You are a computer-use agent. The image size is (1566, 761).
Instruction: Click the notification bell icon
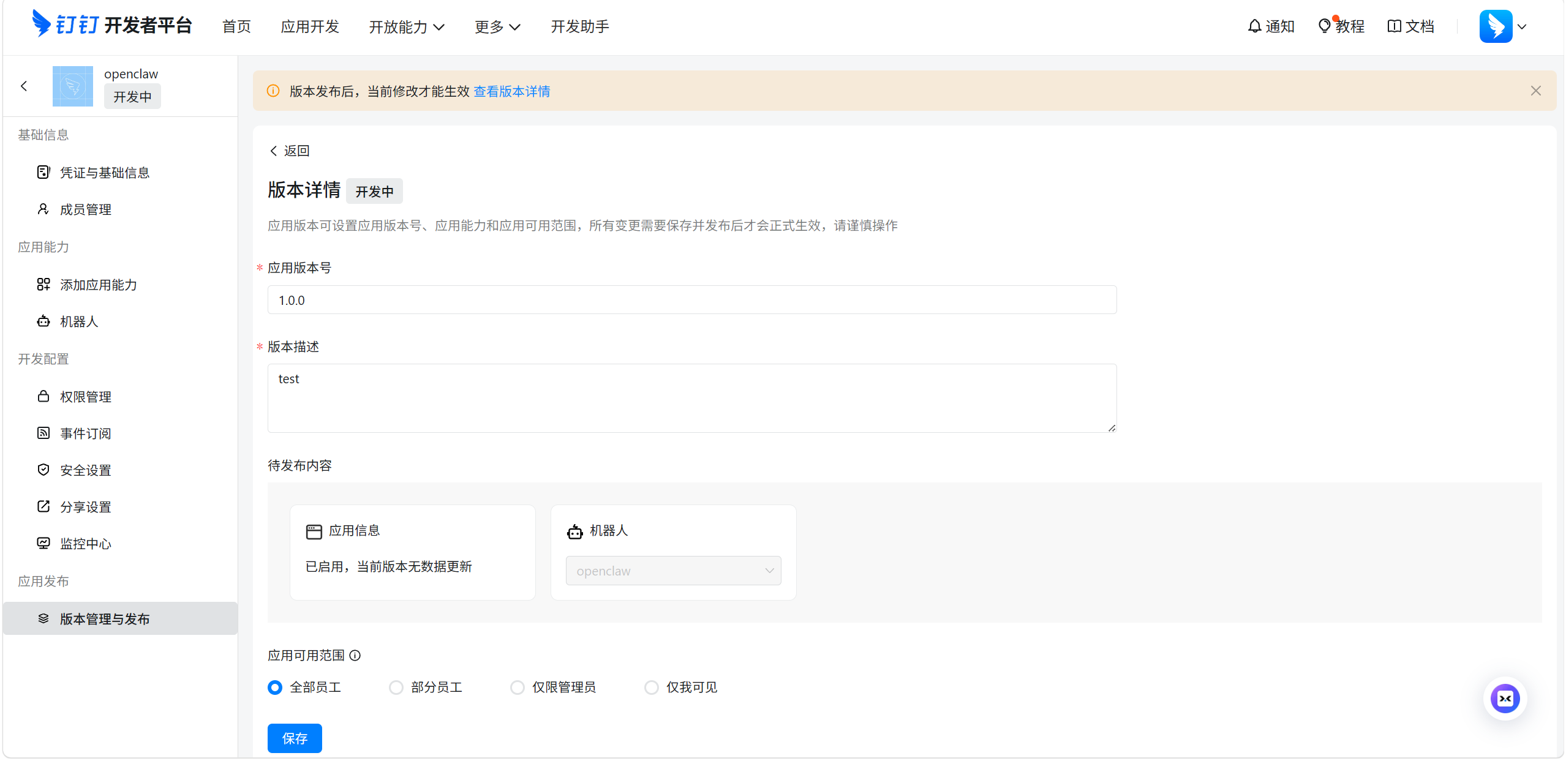pyautogui.click(x=1254, y=26)
